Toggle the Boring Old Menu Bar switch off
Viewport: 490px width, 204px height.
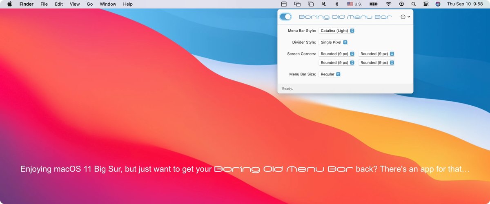click(x=286, y=17)
